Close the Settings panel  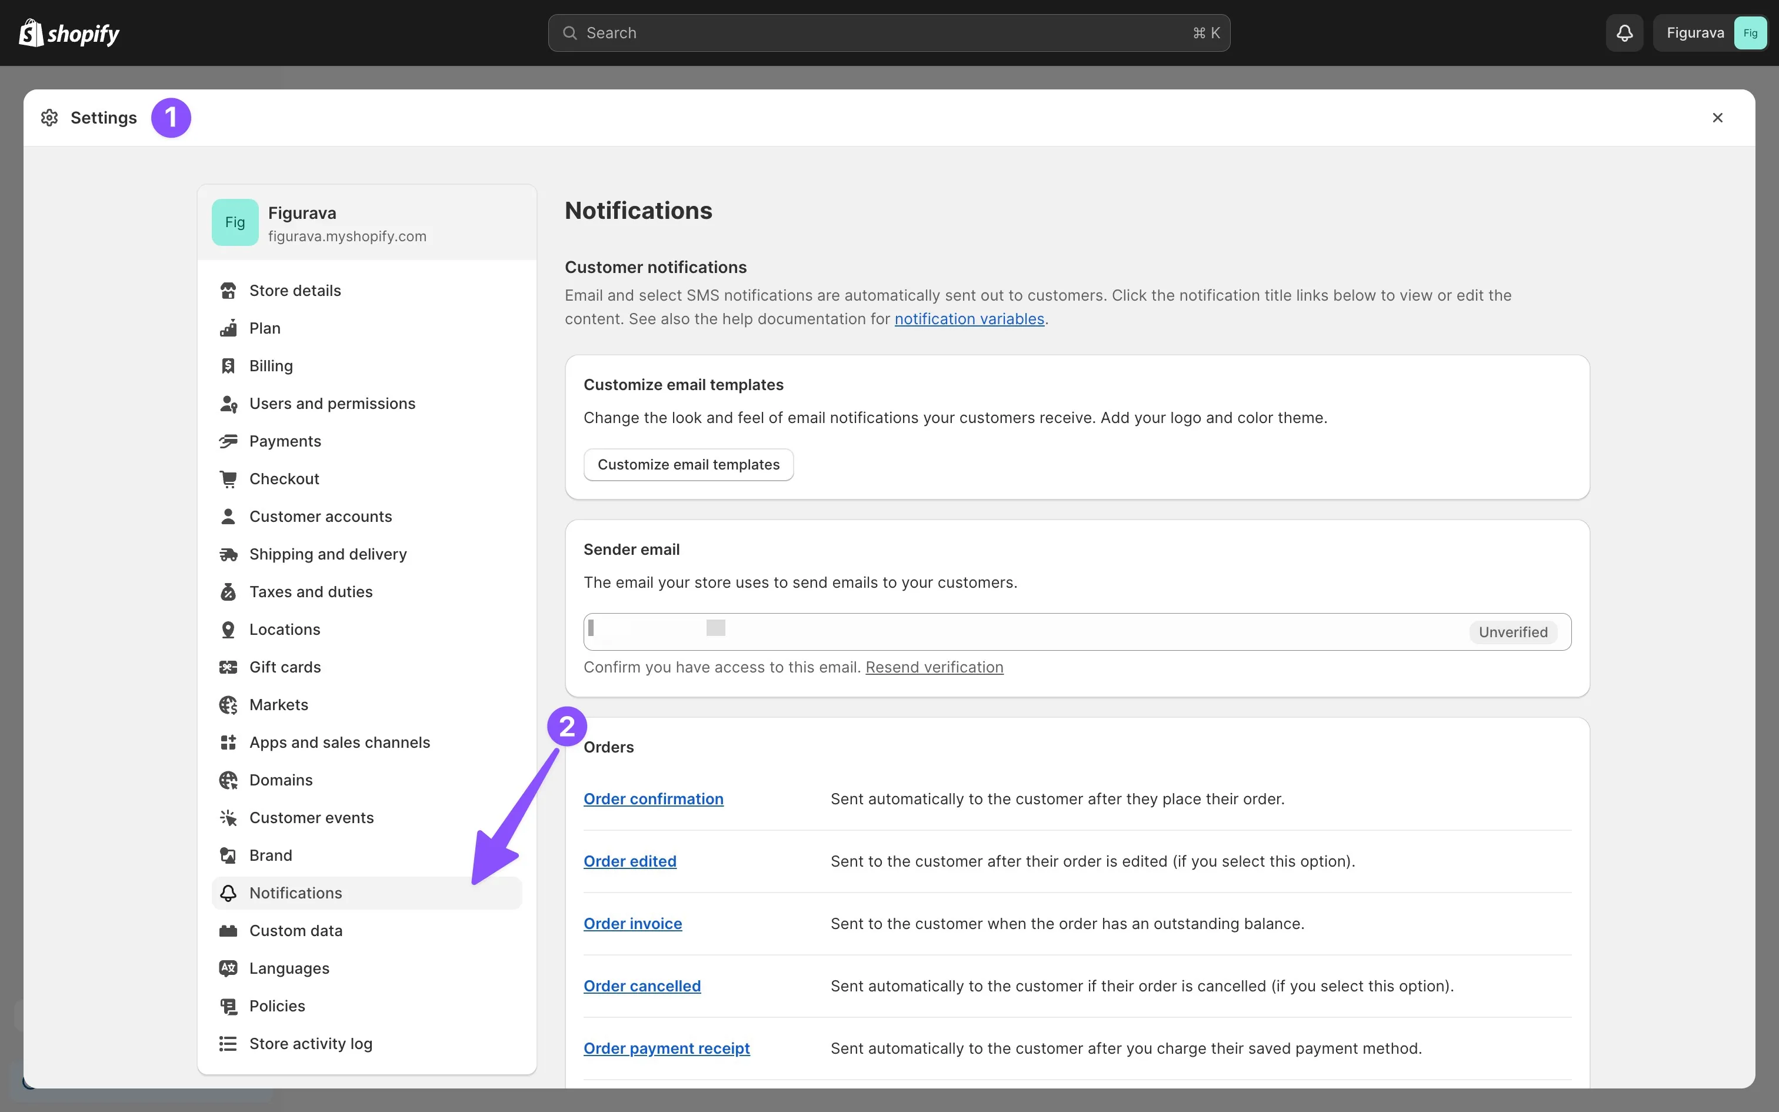1717,118
